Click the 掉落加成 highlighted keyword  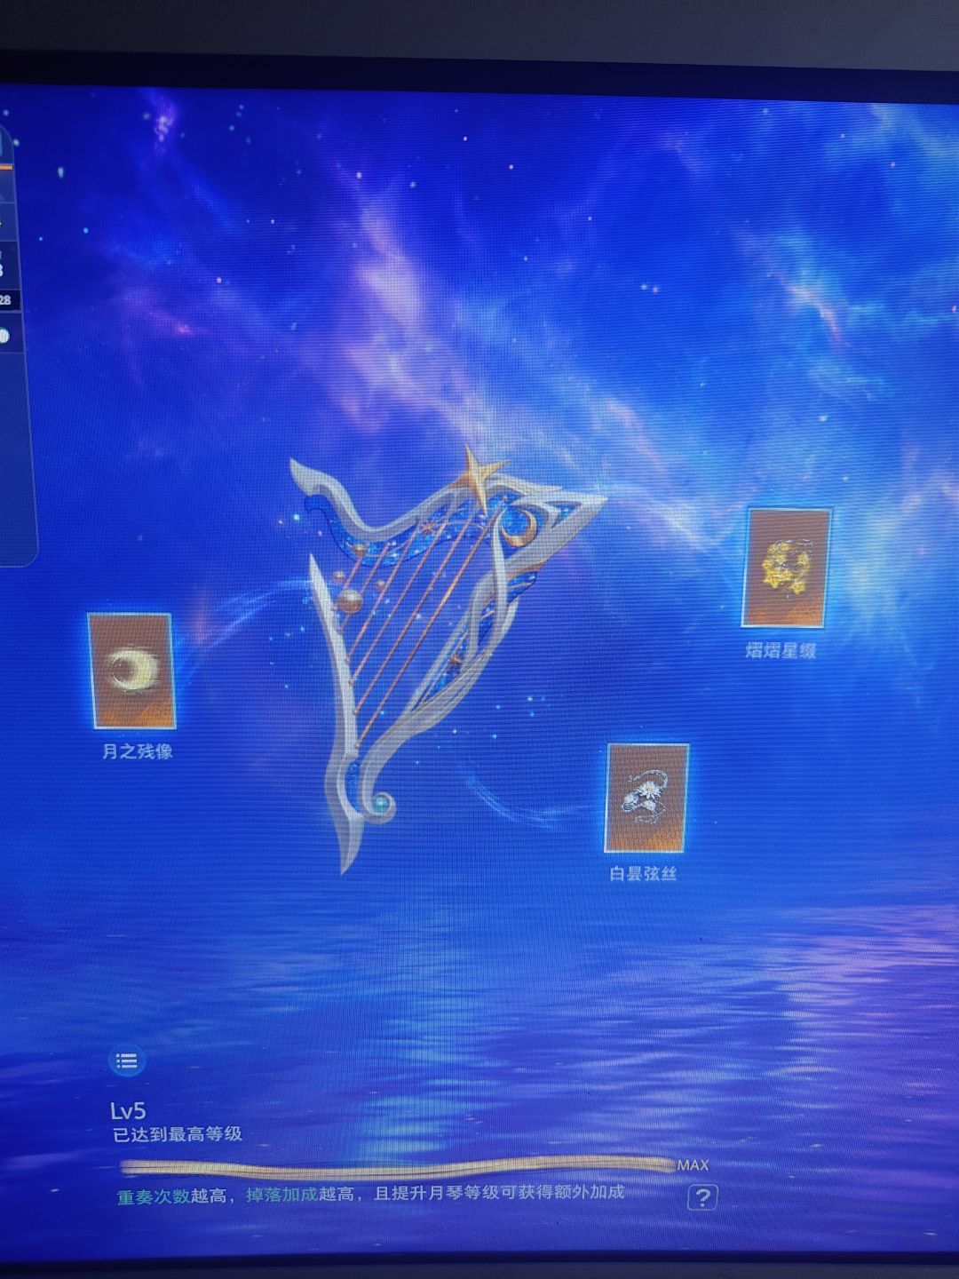(281, 1196)
